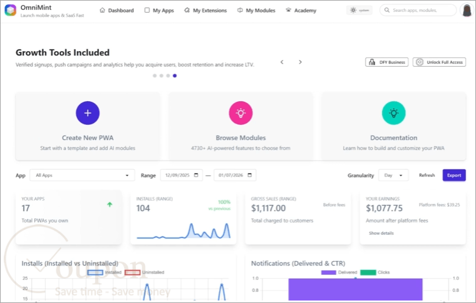Click the DFY Business button
This screenshot has width=476, height=303.
[x=387, y=62]
